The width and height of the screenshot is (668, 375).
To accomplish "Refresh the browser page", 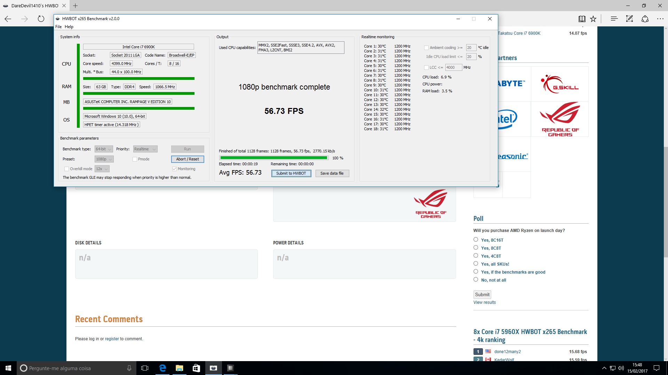I will pyautogui.click(x=41, y=19).
